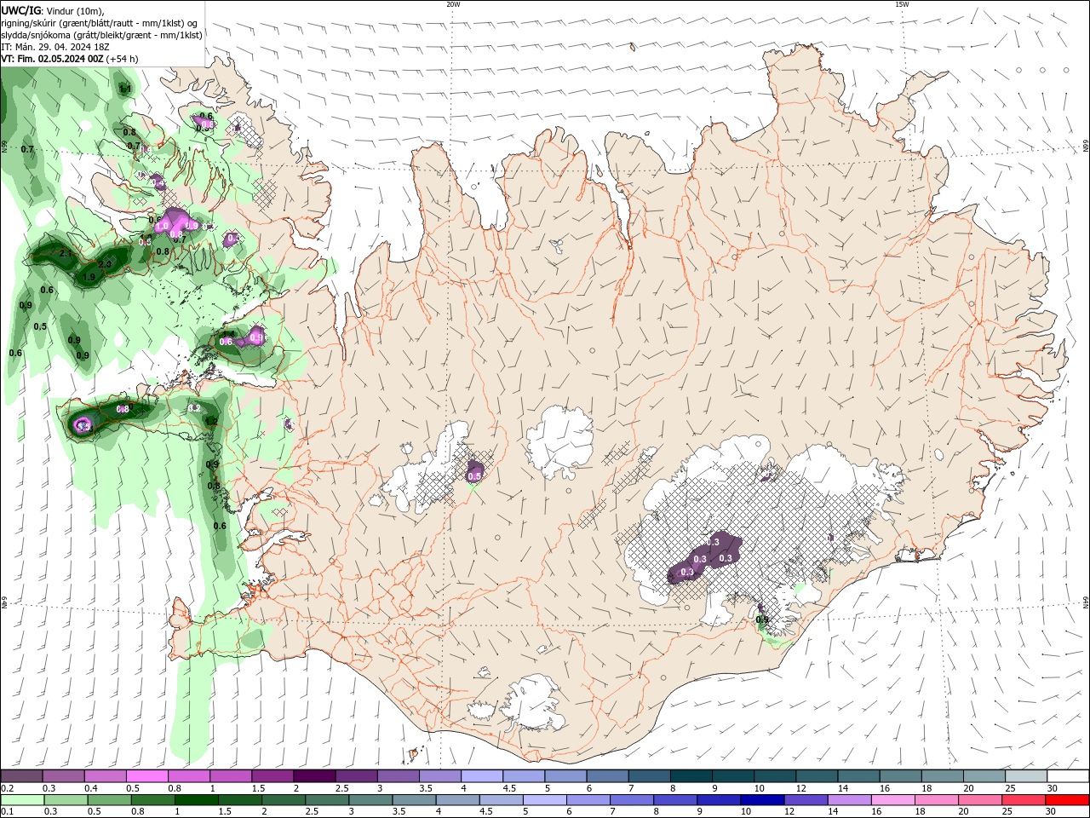The width and height of the screenshot is (1090, 818).
Task: Click the dark blue 10 mm rain legend swatch
Action: (760, 800)
